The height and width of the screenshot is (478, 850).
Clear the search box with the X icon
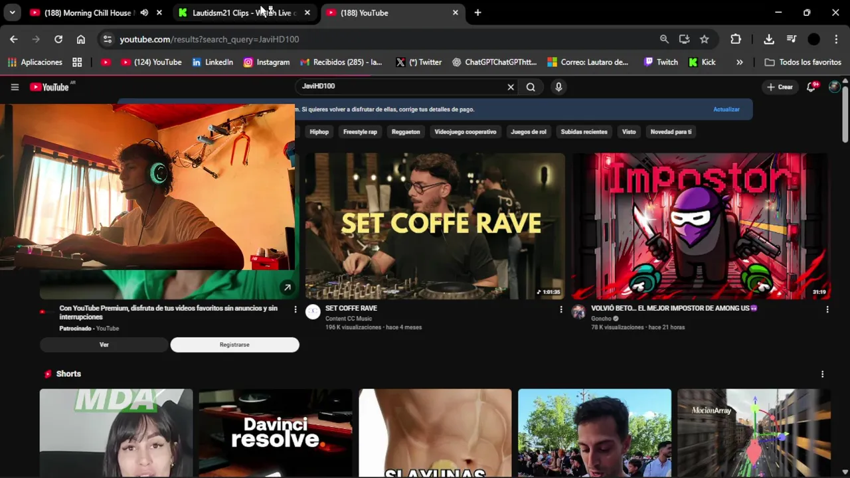[511, 87]
